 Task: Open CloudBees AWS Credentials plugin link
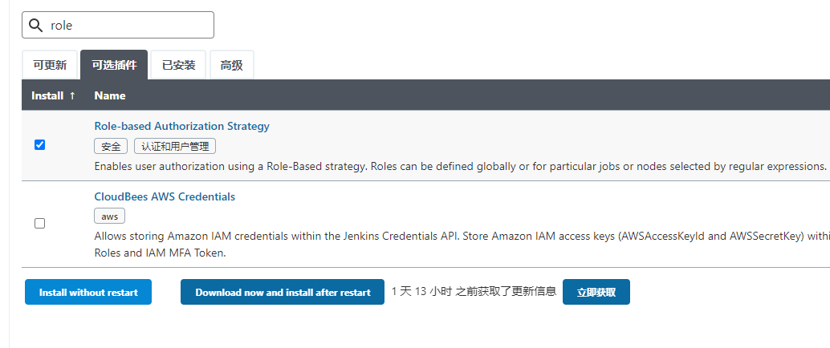pyautogui.click(x=165, y=196)
